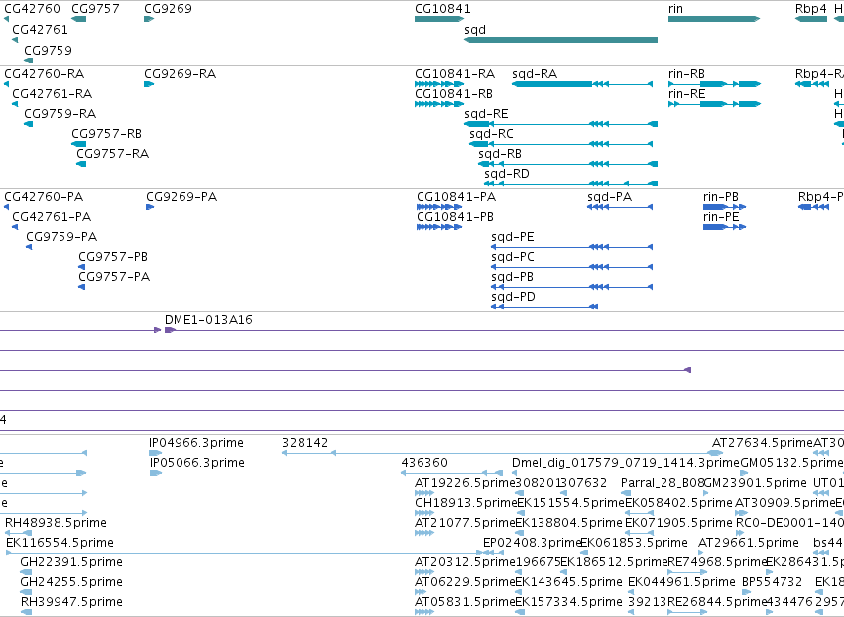Viewport: 844px width, 617px height.
Task: Open protein CG10841-PA label
Action: point(456,197)
